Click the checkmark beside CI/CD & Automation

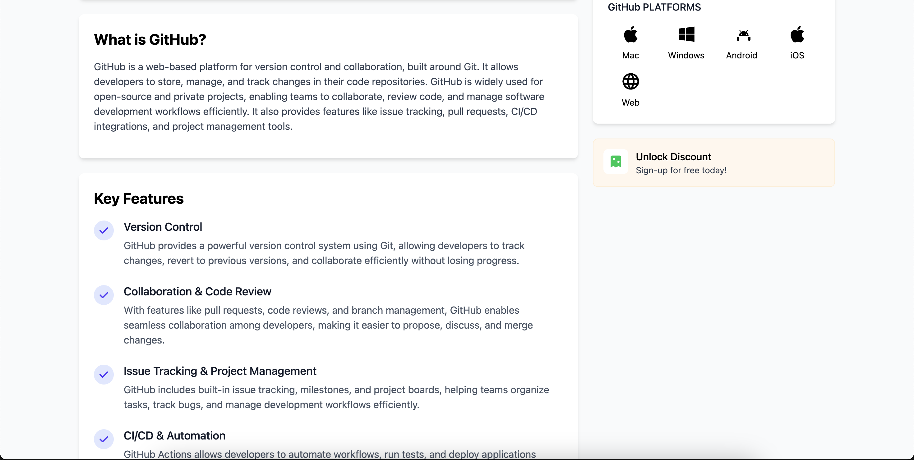104,439
